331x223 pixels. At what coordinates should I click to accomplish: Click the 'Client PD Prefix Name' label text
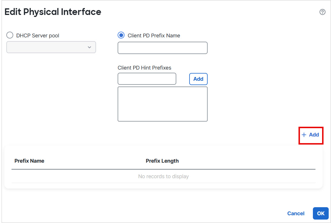click(154, 36)
